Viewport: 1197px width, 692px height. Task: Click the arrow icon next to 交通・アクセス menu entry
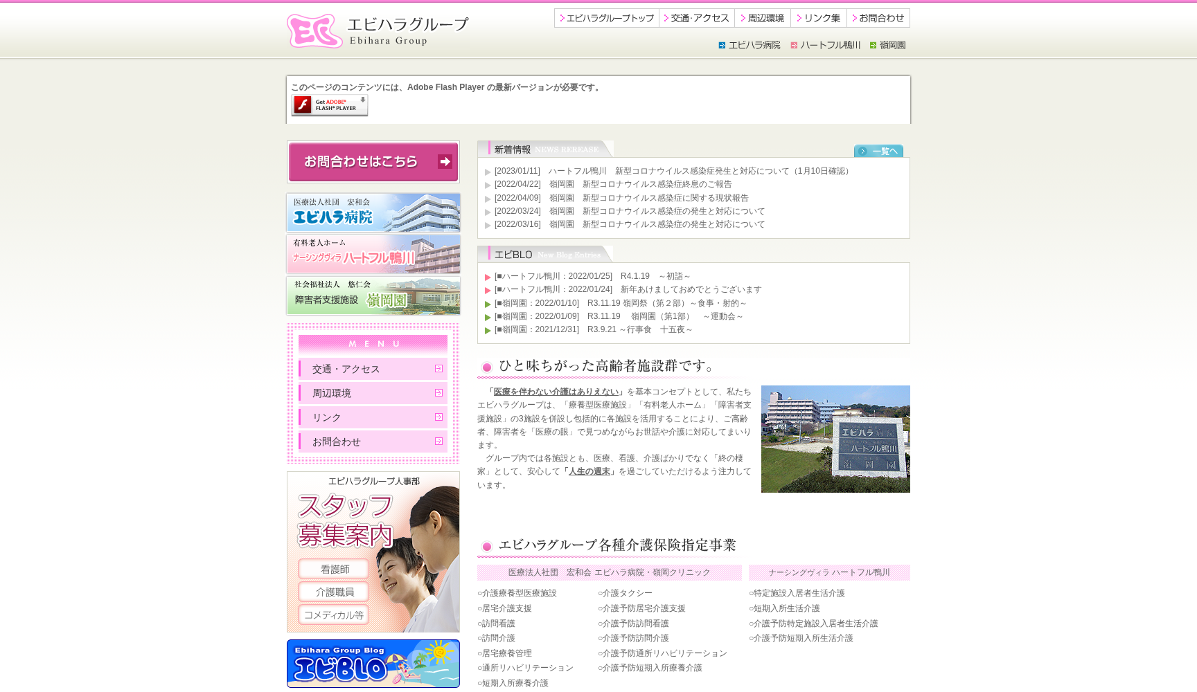(x=438, y=369)
